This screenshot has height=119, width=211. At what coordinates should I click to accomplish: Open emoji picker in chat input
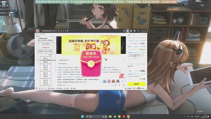pos(58,85)
